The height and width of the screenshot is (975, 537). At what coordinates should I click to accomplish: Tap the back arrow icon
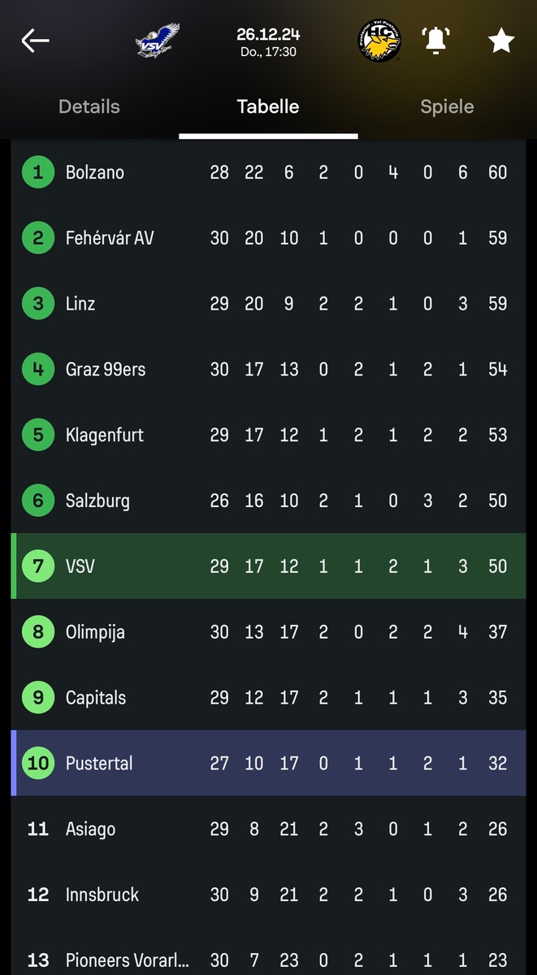(x=36, y=41)
